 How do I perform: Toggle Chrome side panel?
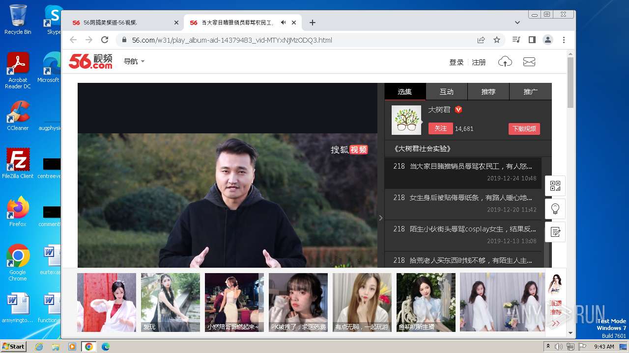(532, 40)
